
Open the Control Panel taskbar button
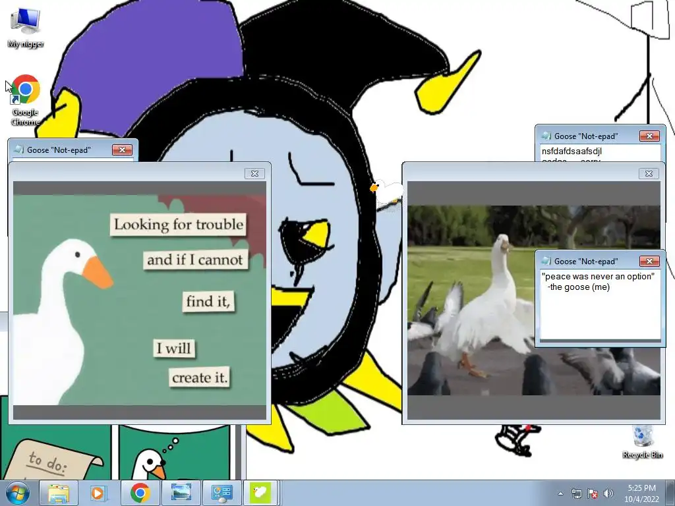point(222,493)
